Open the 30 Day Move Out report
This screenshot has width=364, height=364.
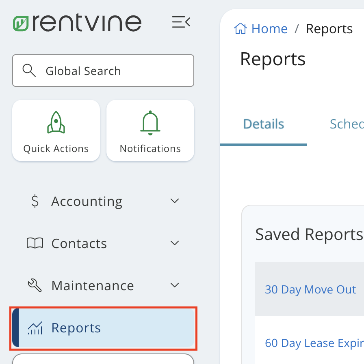click(x=310, y=289)
